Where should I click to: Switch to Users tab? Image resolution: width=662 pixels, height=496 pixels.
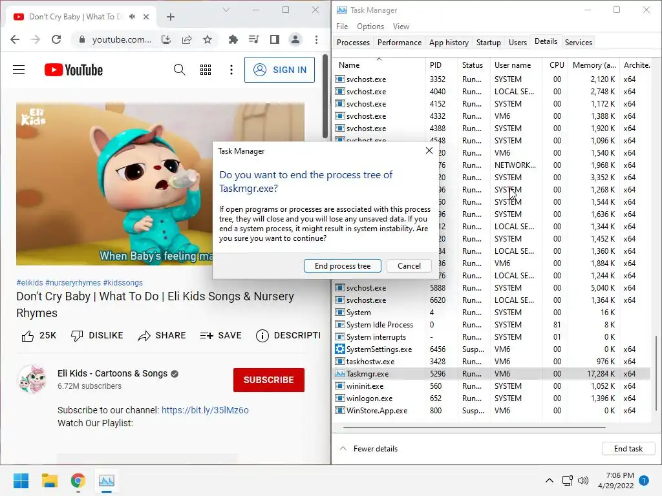click(x=518, y=43)
